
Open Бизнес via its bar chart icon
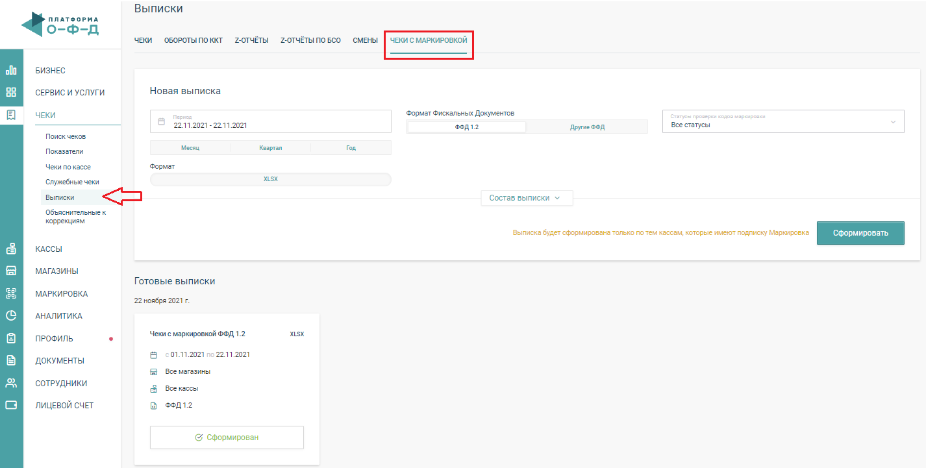(x=11, y=70)
